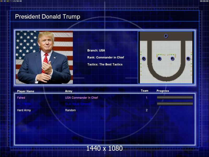Viewport: 209px width, 157px height.
Task: Click the U-shaped map preview
Action: point(166,57)
